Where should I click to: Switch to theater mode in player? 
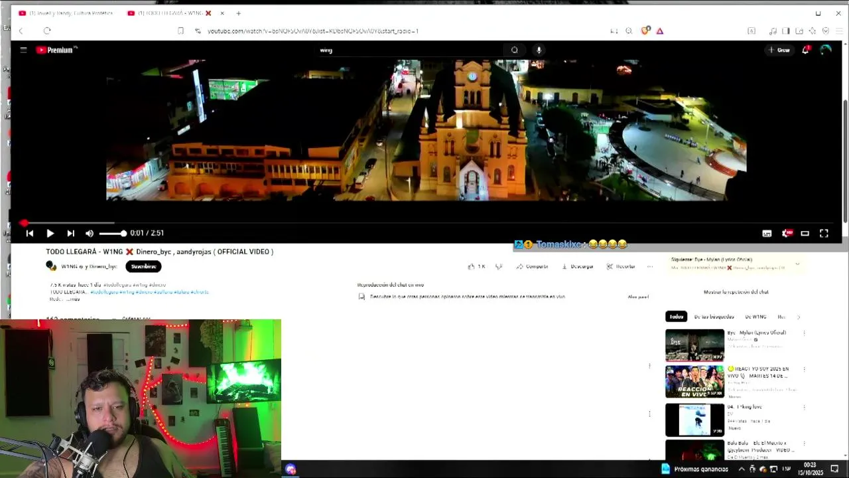coord(805,233)
